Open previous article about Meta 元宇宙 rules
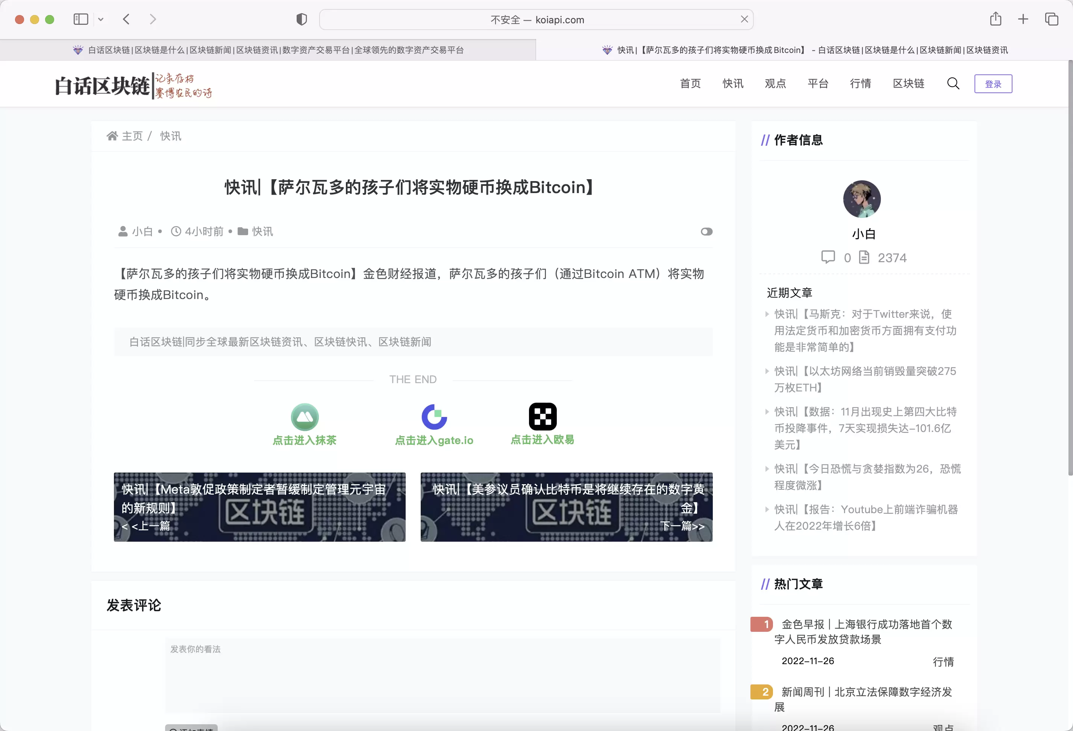This screenshot has height=731, width=1073. point(259,507)
